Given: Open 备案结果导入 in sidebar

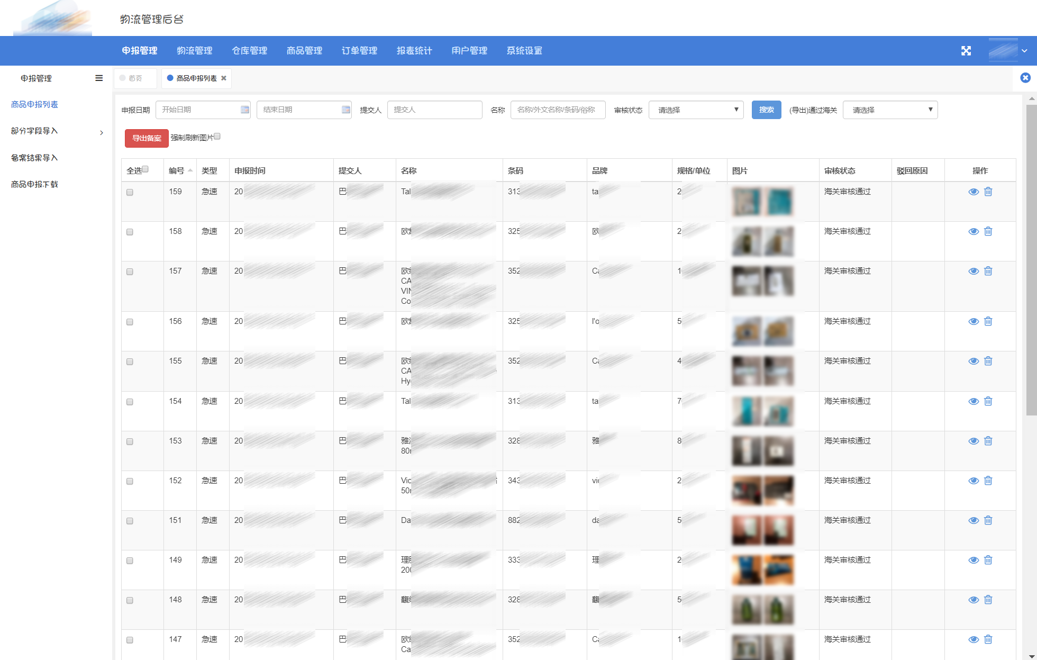Looking at the screenshot, I should [x=34, y=158].
